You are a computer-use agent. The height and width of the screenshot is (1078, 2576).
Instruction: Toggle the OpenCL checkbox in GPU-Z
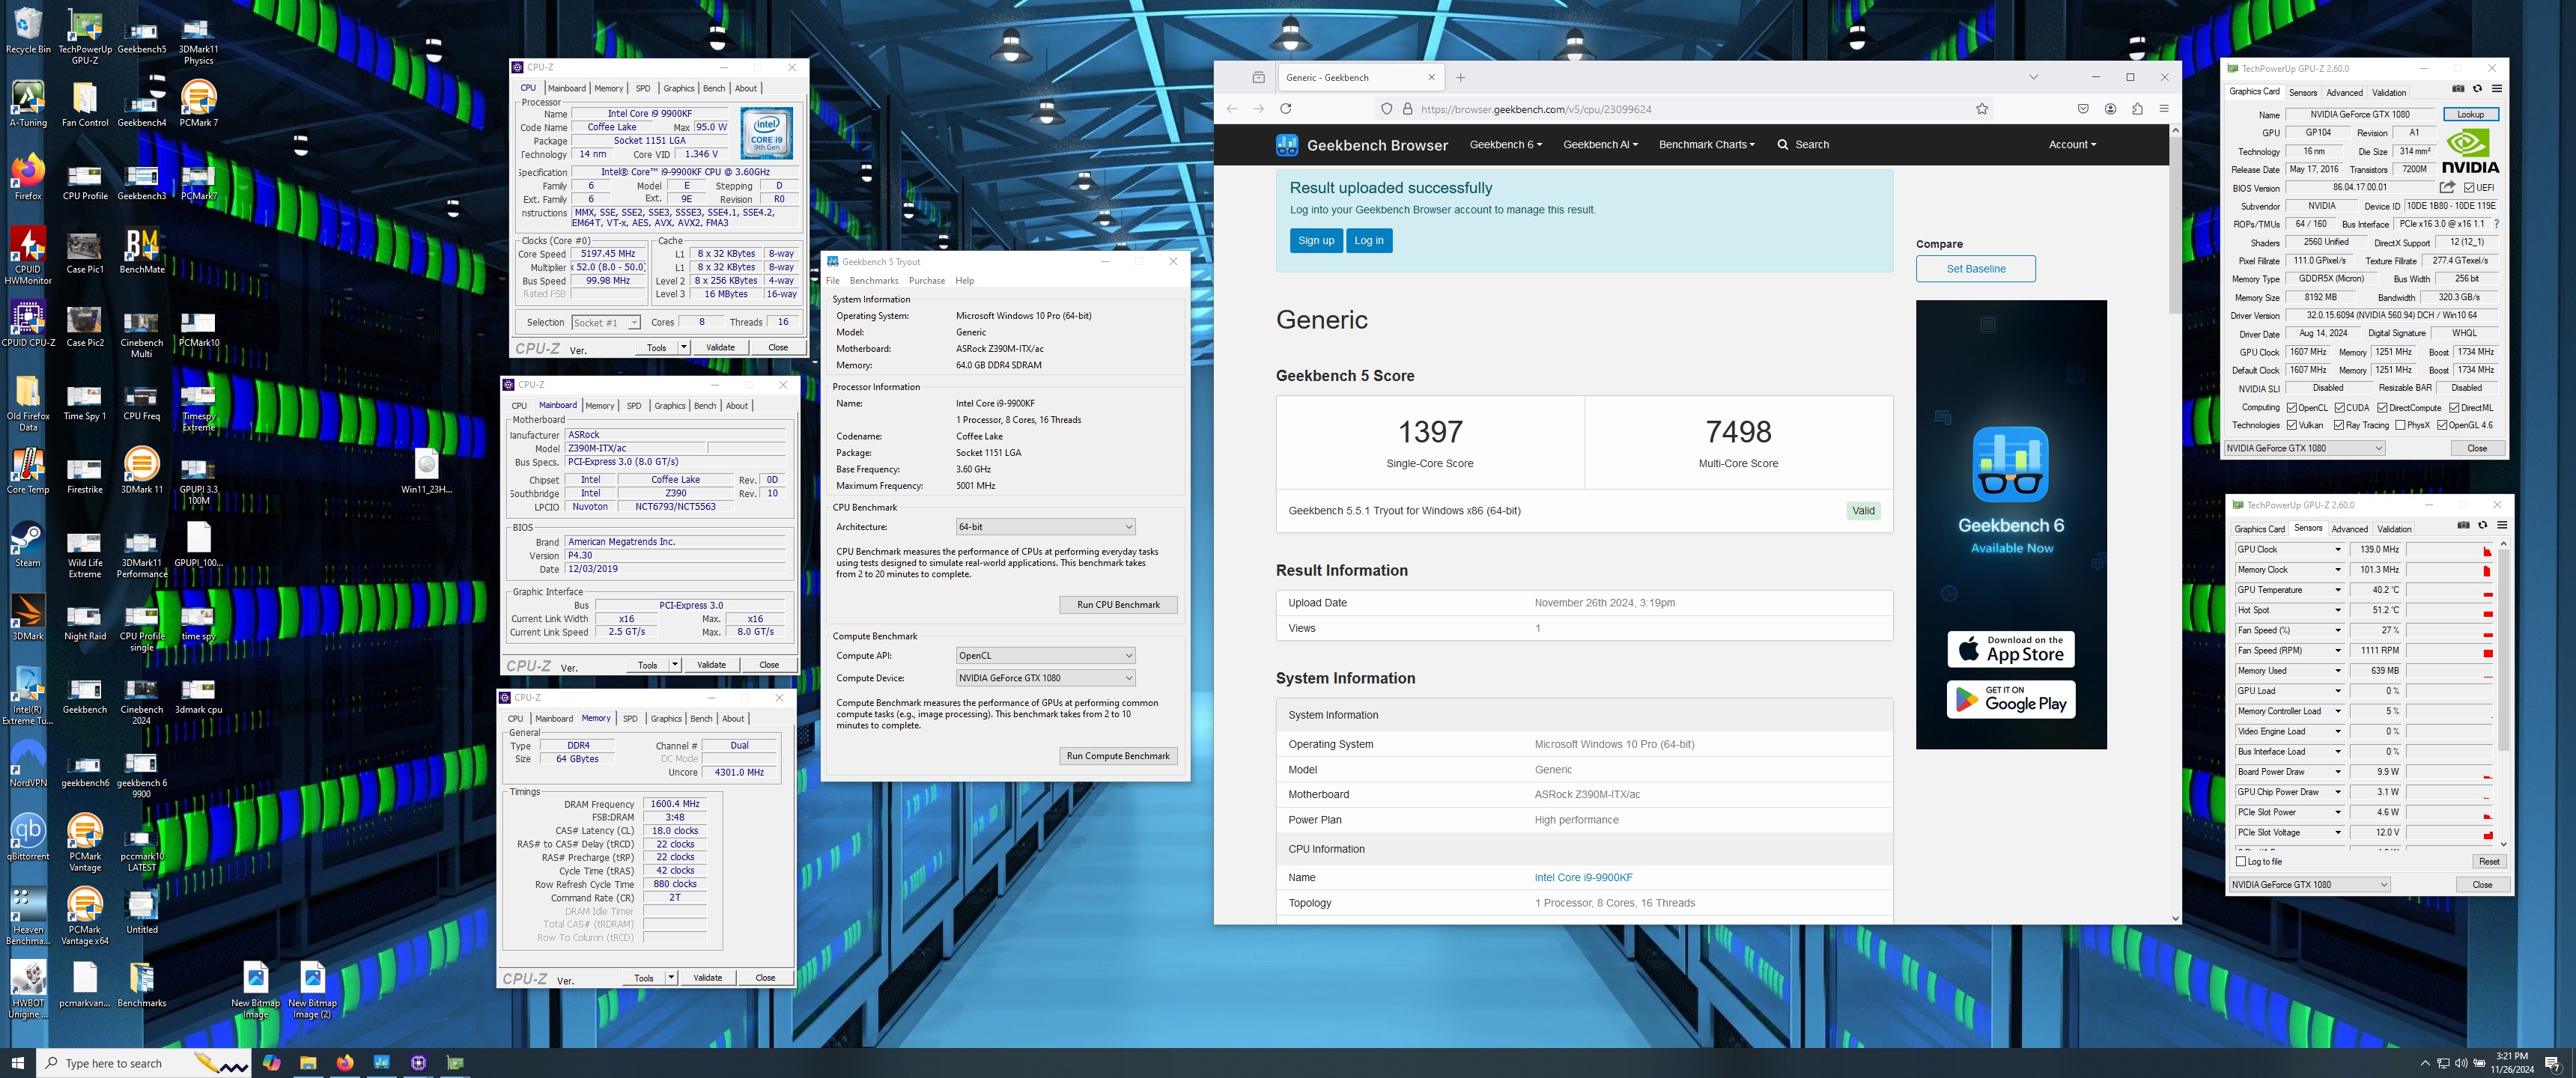click(2291, 407)
